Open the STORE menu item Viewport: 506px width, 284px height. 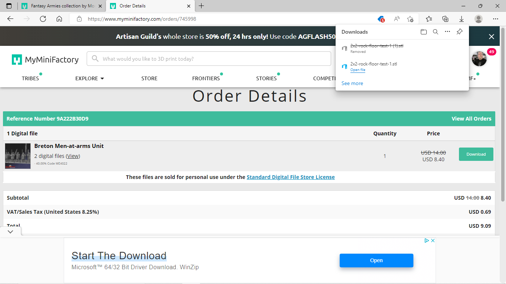tap(149, 78)
